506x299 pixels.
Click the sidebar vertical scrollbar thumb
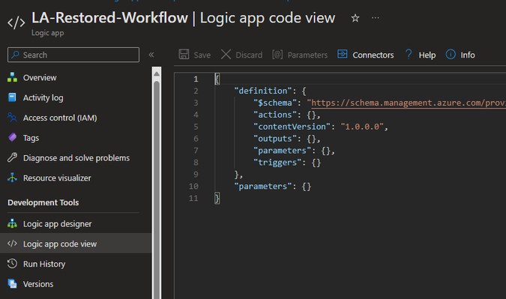tap(157, 190)
